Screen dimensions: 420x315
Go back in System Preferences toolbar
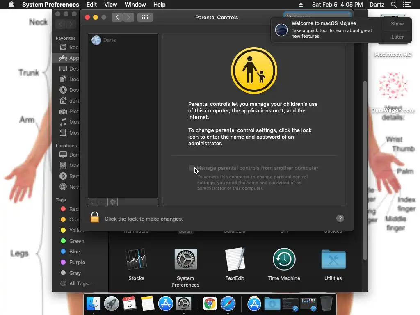[117, 17]
